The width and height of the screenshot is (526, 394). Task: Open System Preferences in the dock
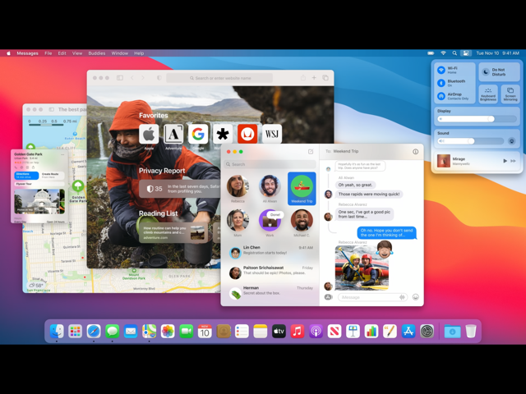point(427,332)
